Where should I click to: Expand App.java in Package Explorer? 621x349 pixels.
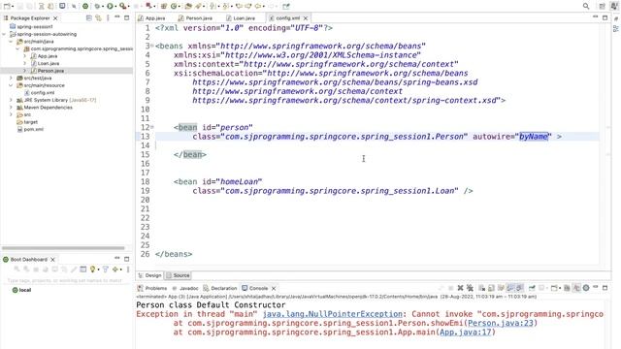(25, 56)
